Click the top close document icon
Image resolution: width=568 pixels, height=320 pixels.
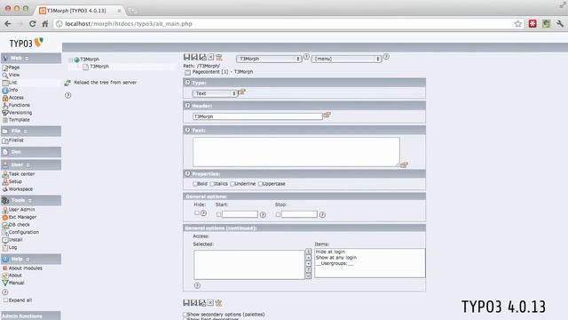click(211, 57)
